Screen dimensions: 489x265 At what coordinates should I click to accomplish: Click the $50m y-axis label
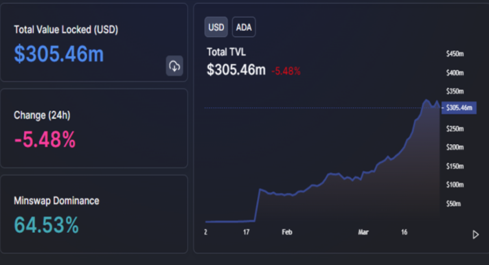point(453,204)
